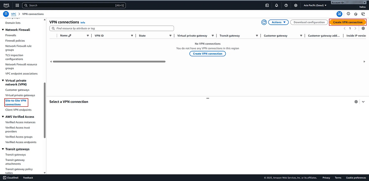This screenshot has height=181, width=369.
Task: Open Customer gateways in the sidebar
Action: 17,90
